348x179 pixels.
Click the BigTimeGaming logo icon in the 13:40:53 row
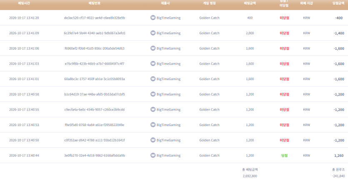click(153, 125)
